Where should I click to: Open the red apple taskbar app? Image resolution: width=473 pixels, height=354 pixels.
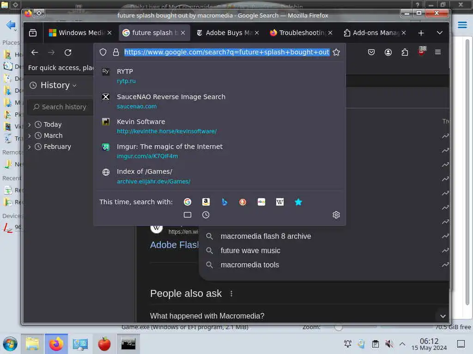pos(104,344)
